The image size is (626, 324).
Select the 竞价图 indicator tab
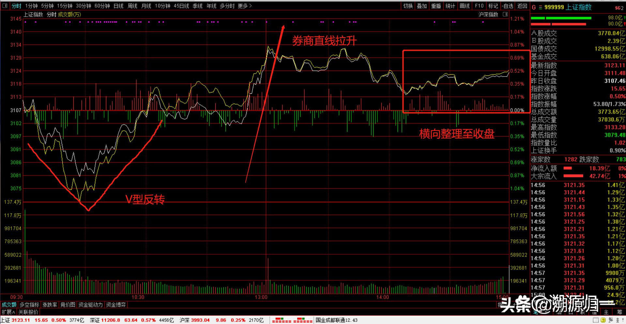tap(68, 305)
